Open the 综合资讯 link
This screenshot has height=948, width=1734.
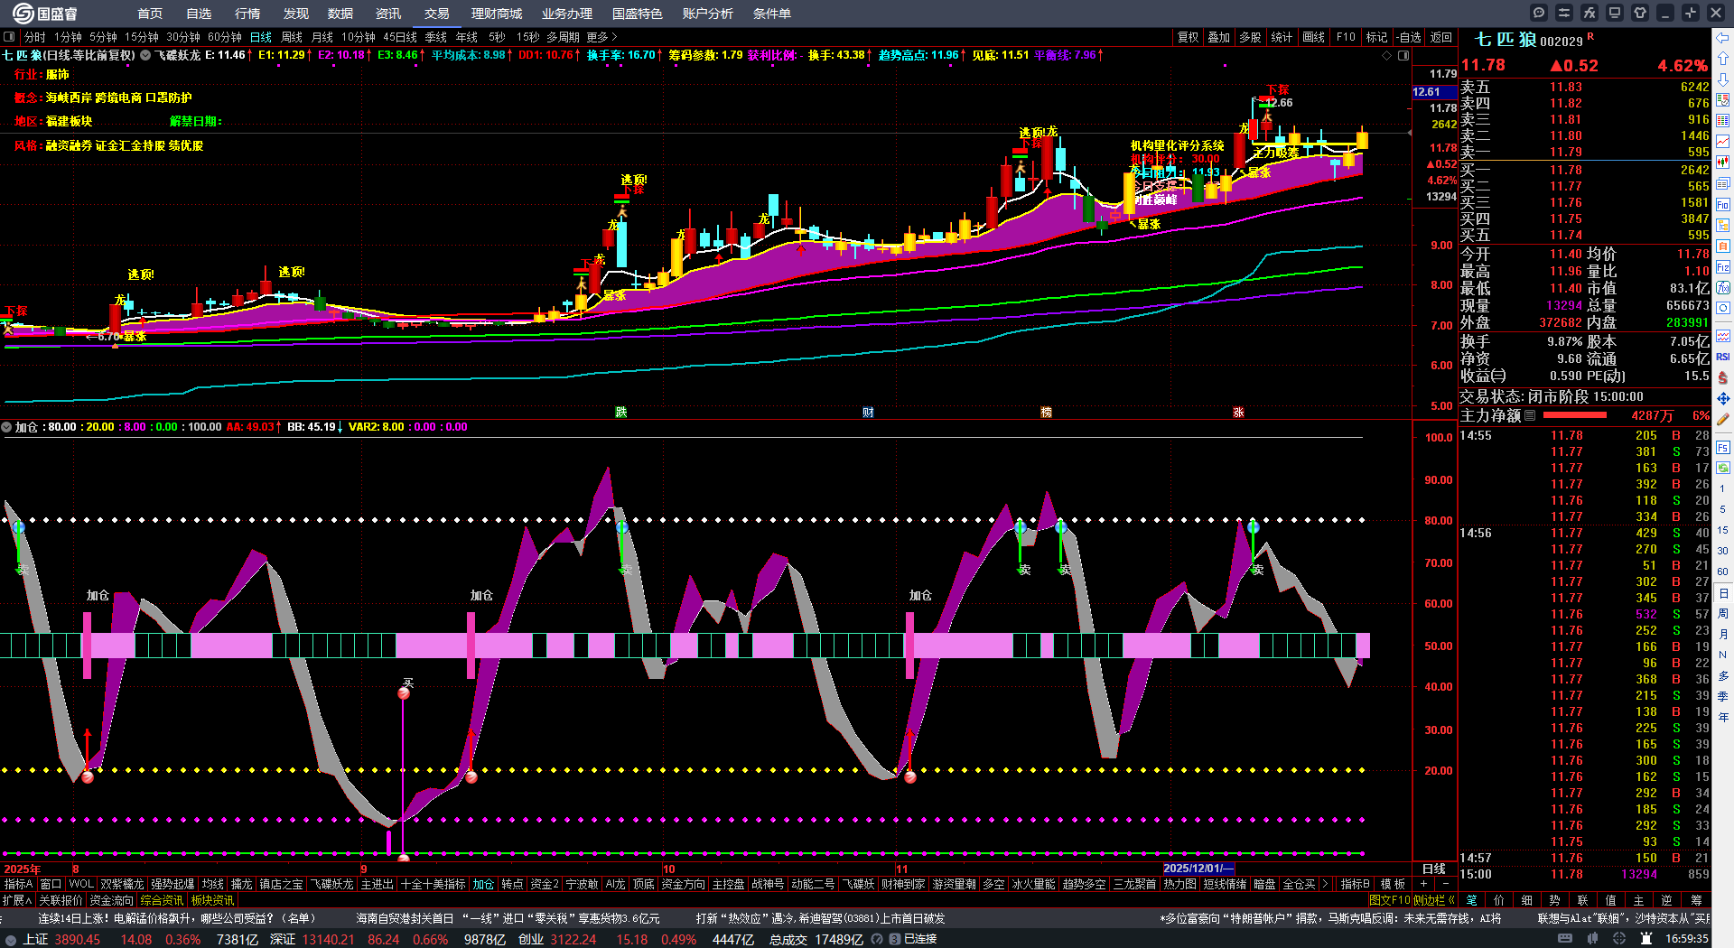click(162, 900)
